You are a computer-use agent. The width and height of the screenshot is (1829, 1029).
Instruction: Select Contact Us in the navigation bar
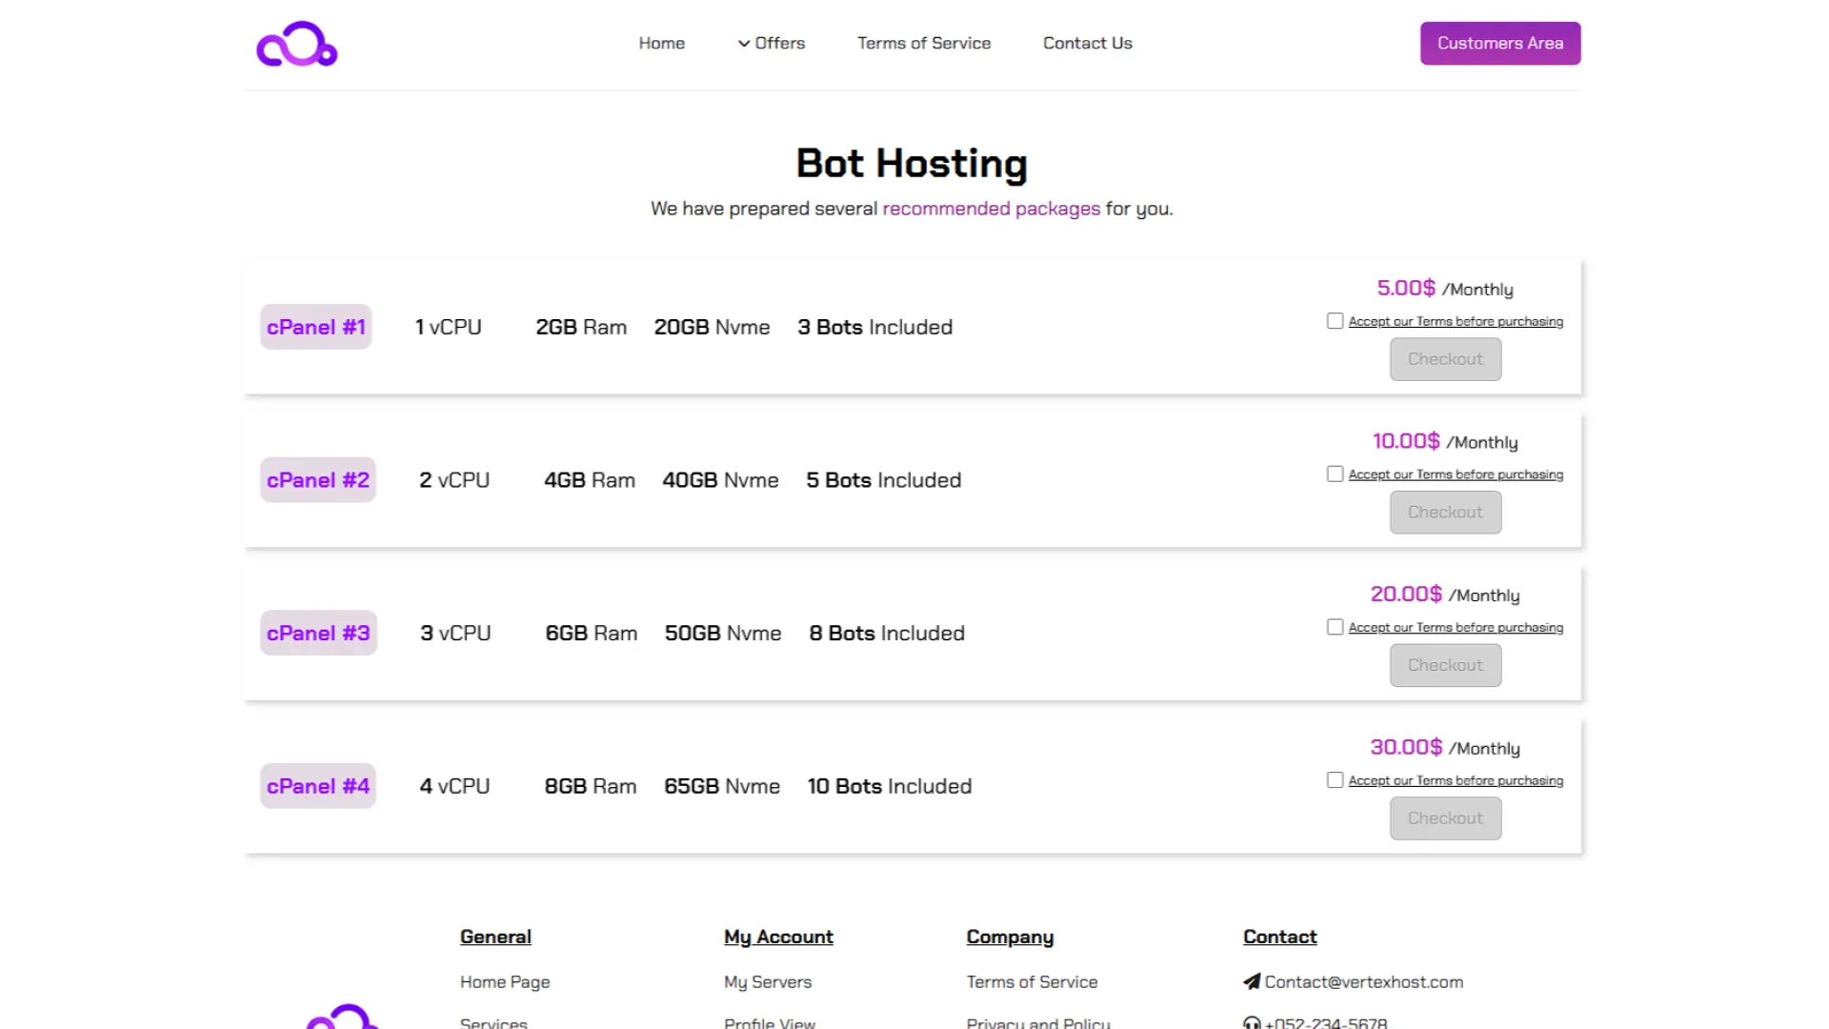[x=1087, y=43]
